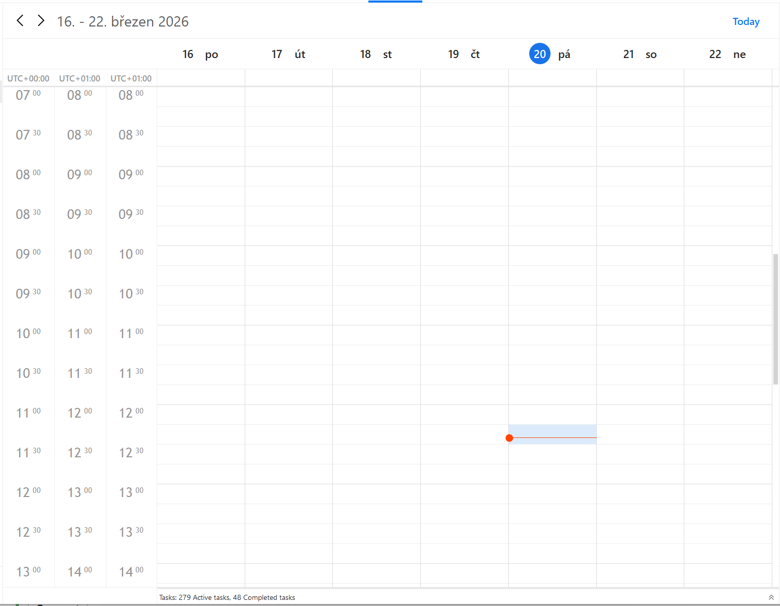
Task: Choose the Thursday '19 čt' day header
Action: 464,54
